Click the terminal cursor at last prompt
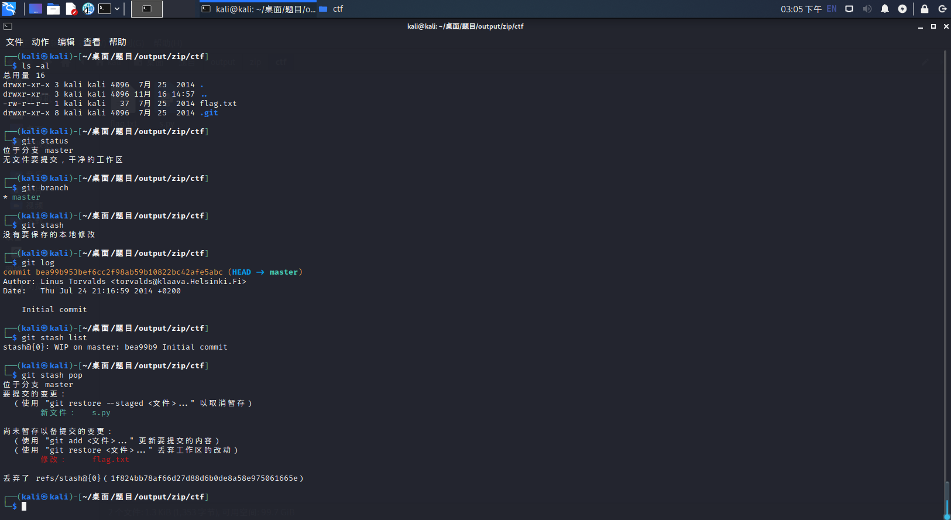This screenshot has height=520, width=951. click(x=24, y=507)
